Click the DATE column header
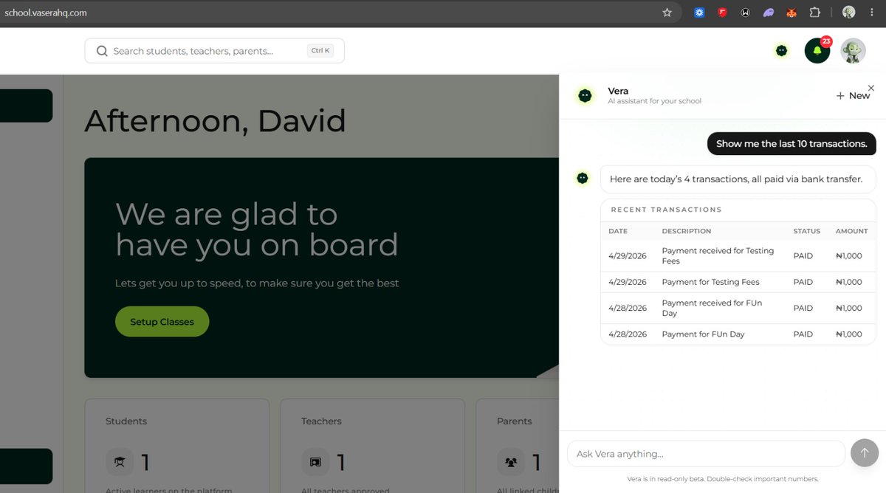 618,231
